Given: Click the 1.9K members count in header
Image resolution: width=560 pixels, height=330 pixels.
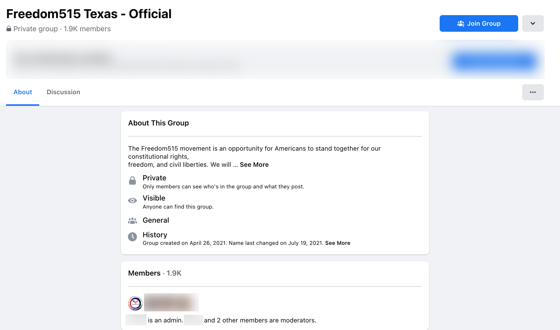Looking at the screenshot, I should coord(87,29).
